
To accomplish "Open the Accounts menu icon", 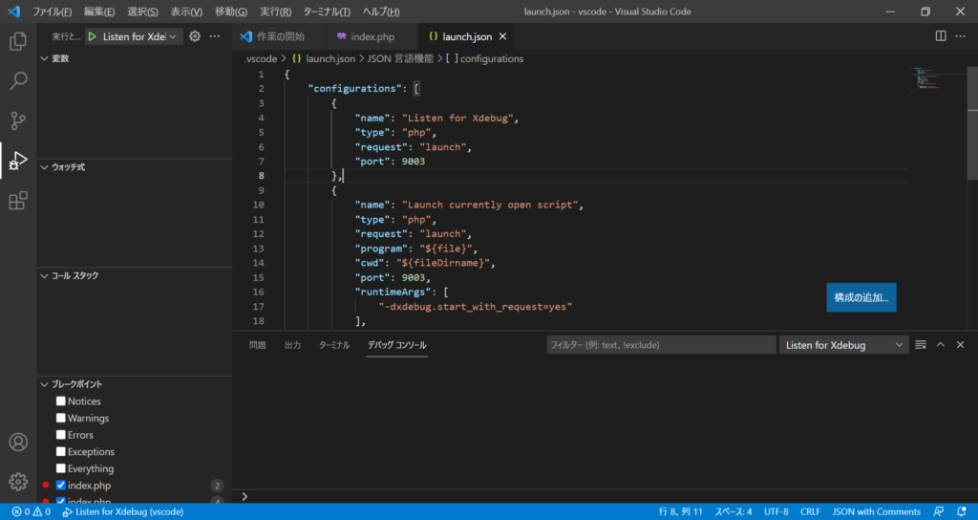I will 18,442.
